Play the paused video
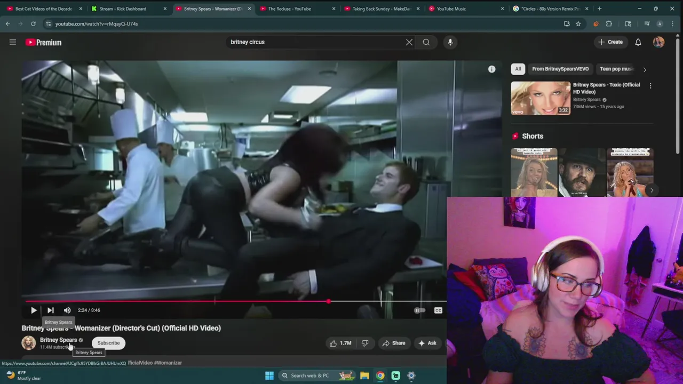 point(34,310)
